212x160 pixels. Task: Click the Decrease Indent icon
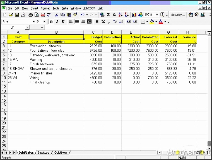[129, 22]
